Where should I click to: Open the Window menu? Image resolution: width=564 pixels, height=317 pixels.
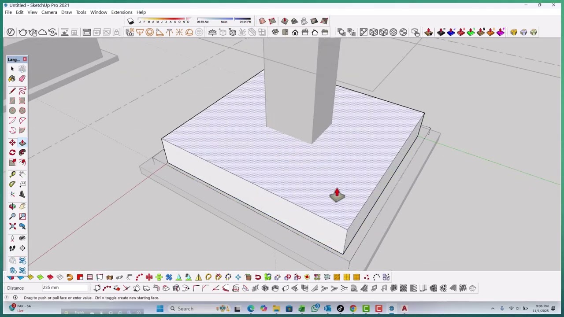point(99,12)
